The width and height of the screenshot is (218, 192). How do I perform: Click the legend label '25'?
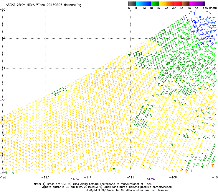[166, 8]
